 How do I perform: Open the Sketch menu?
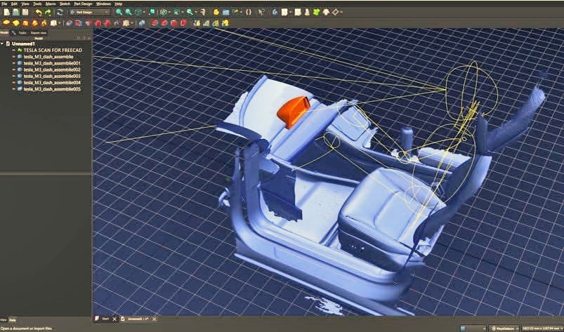pos(65,4)
